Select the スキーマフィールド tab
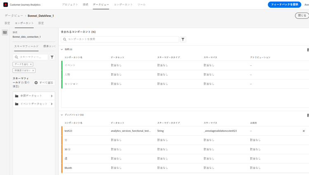The image size is (309, 175). (x=26, y=46)
